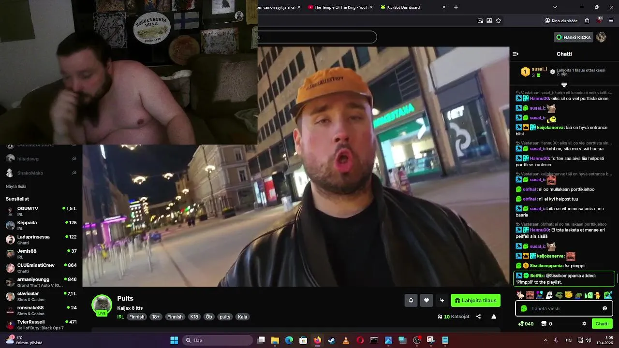Follow Pults with the heart icon
This screenshot has width=619, height=348.
click(x=426, y=300)
